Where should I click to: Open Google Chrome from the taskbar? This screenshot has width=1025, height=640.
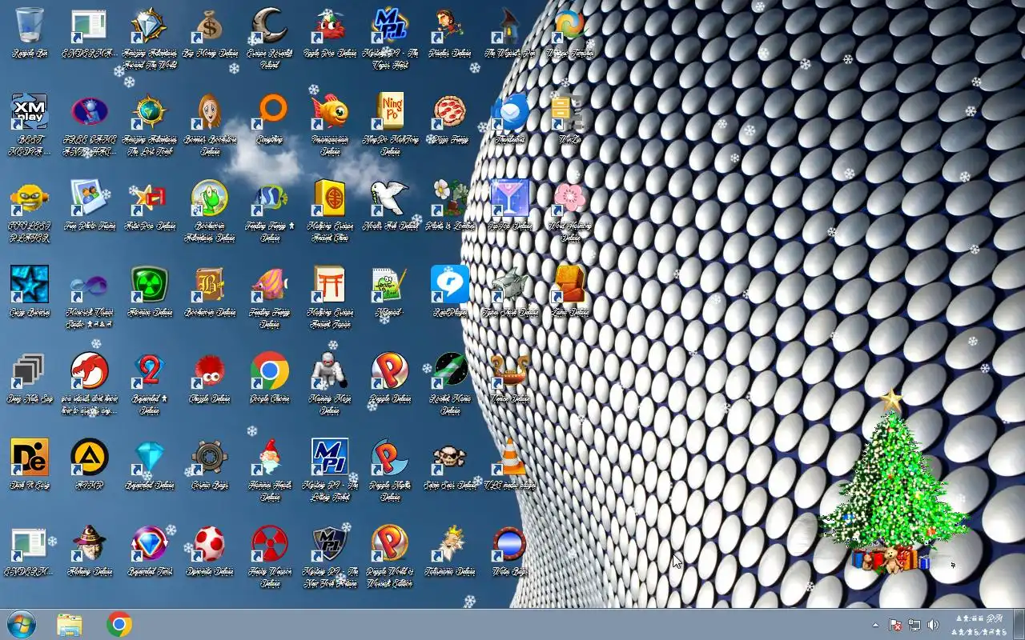coord(119,624)
